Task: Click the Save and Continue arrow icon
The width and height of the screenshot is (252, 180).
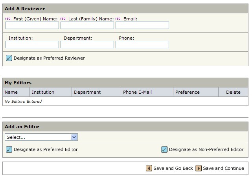Action: [x=199, y=168]
